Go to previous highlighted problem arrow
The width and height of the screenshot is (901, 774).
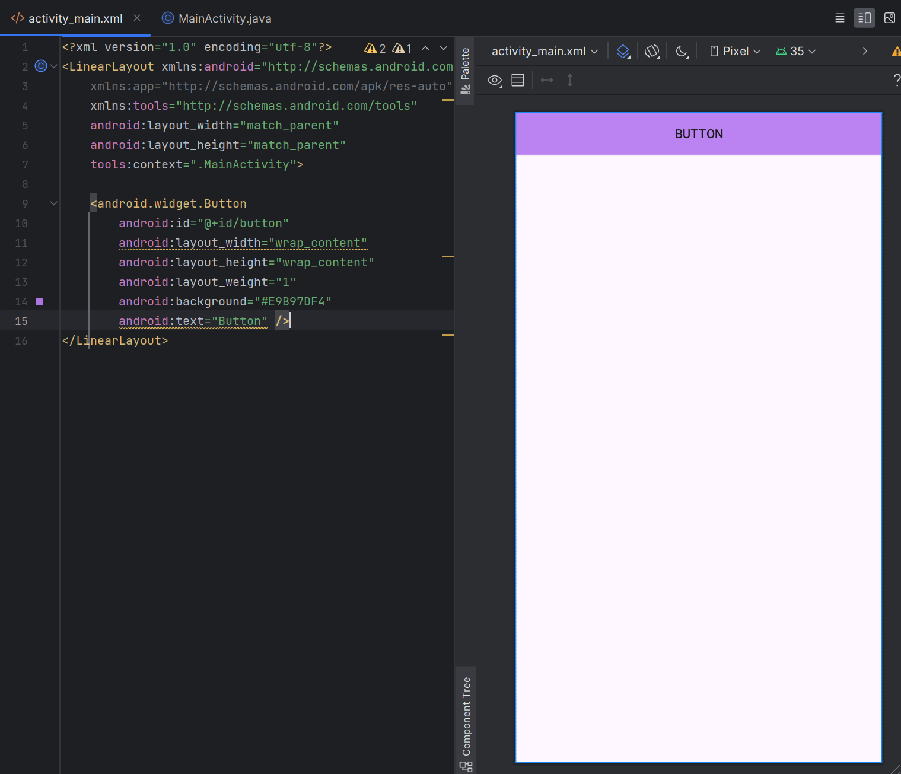point(425,48)
